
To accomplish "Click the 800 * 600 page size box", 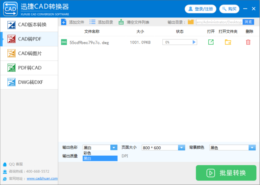I will click(x=160, y=147).
